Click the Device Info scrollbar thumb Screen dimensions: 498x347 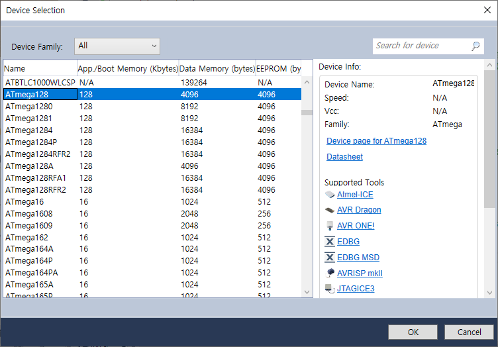[489, 139]
